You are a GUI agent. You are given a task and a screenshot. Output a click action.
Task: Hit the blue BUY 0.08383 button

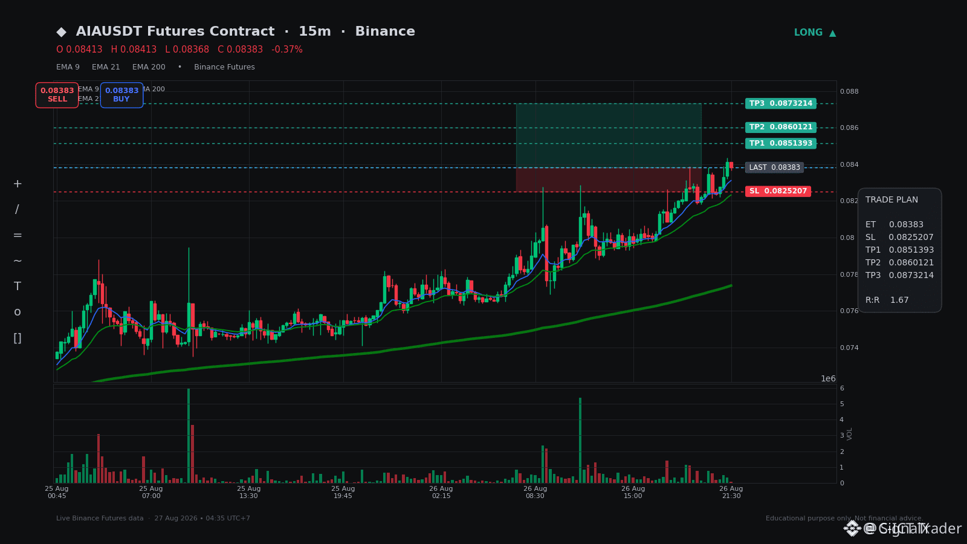(121, 95)
